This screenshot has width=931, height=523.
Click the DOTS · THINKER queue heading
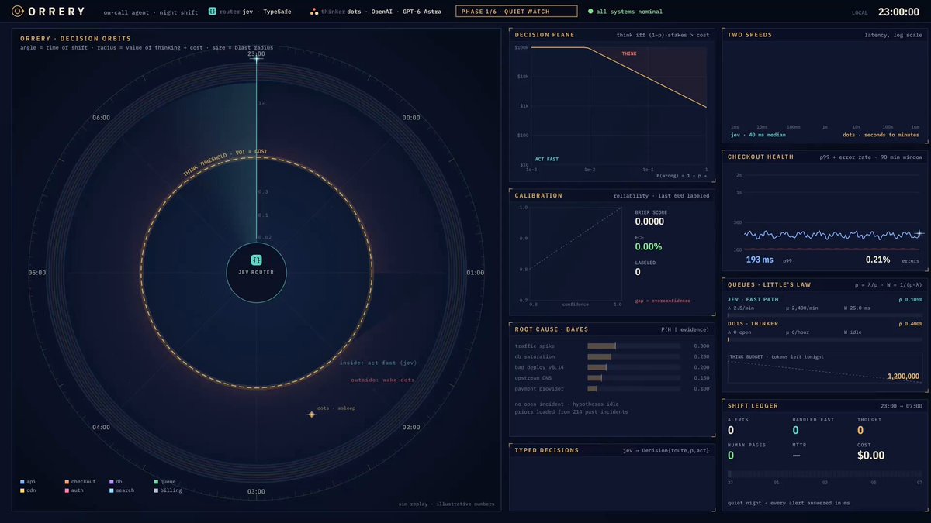coord(754,323)
